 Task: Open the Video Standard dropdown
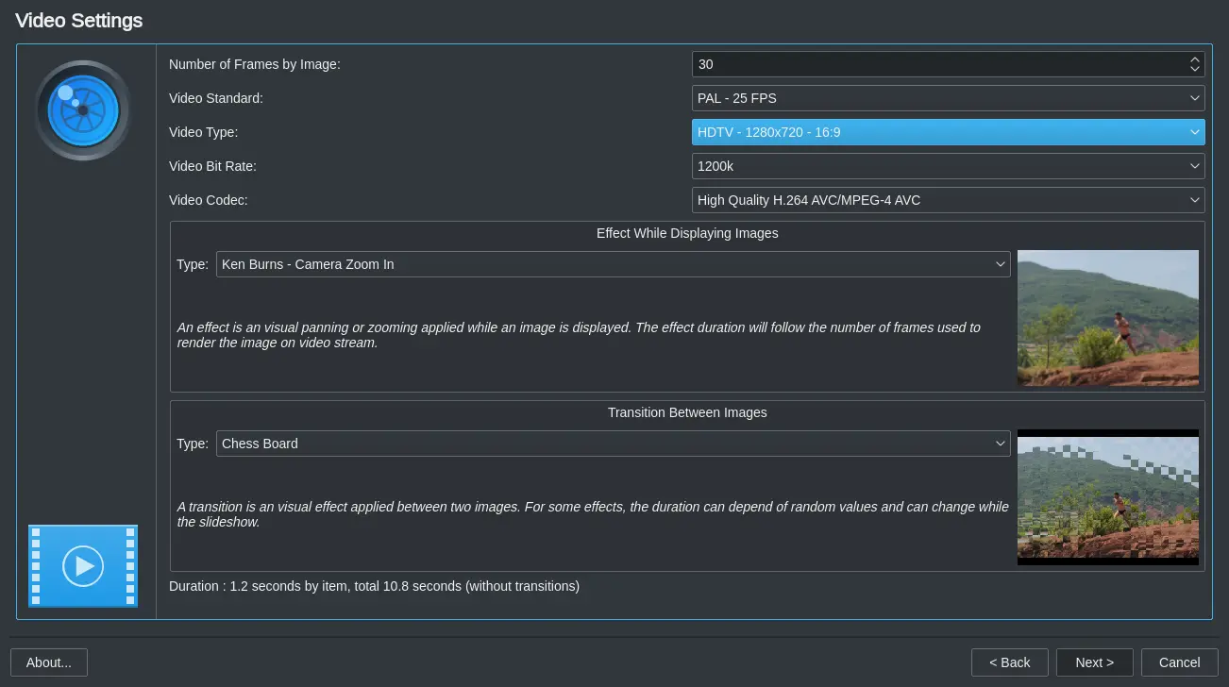pos(948,98)
